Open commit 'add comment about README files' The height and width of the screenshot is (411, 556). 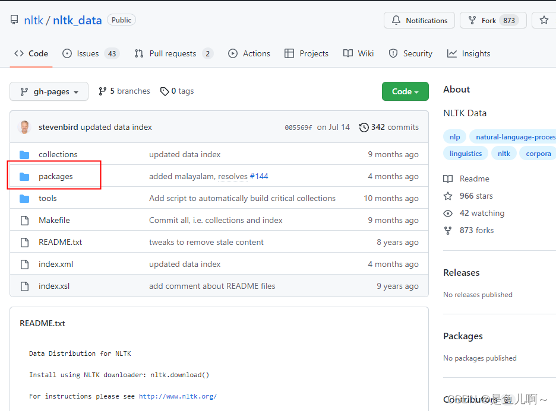212,286
